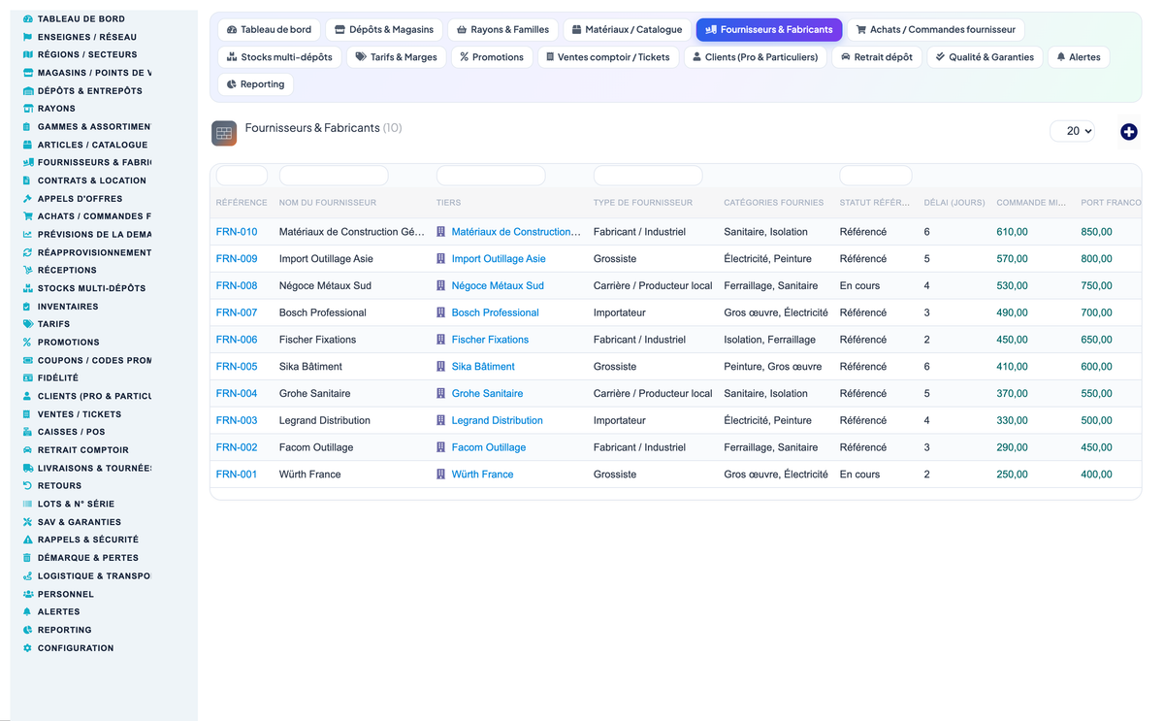Click the Articles / Catalogue sidebar icon
This screenshot has height=721, width=1164.
pyautogui.click(x=27, y=145)
